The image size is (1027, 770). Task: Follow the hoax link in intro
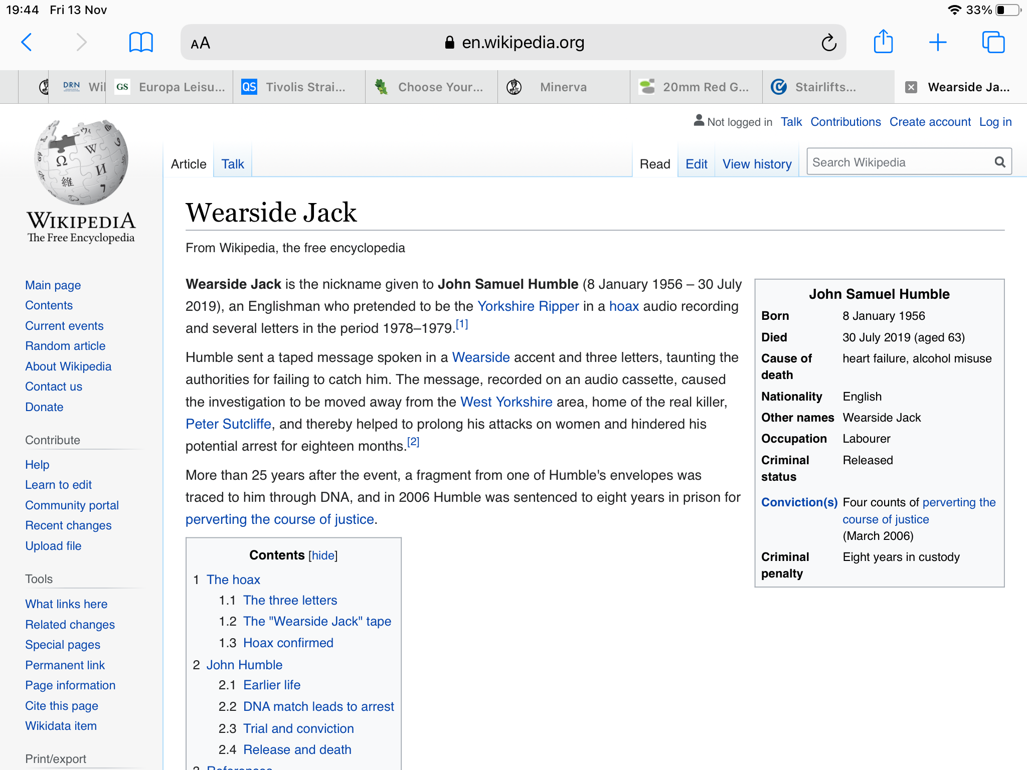pos(624,306)
